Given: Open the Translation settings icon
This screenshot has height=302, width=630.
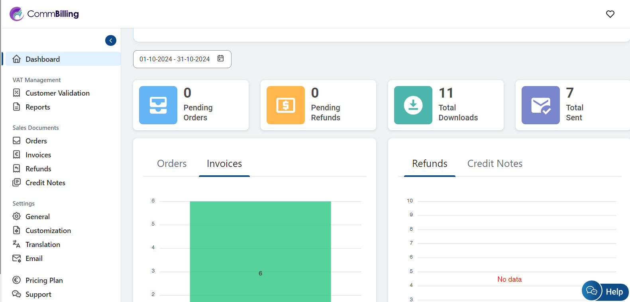Looking at the screenshot, I should coord(16,244).
